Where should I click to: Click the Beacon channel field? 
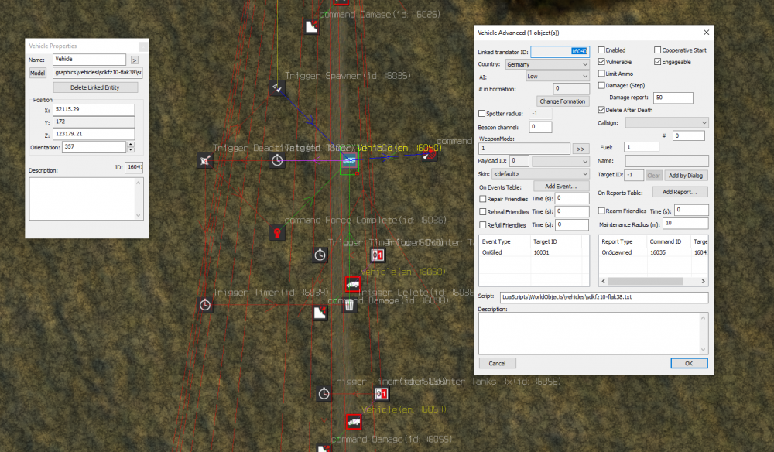click(540, 127)
